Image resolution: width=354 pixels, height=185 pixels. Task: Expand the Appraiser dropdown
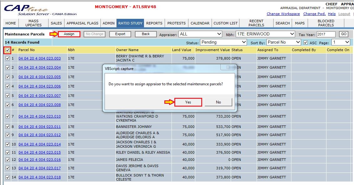click(x=200, y=34)
